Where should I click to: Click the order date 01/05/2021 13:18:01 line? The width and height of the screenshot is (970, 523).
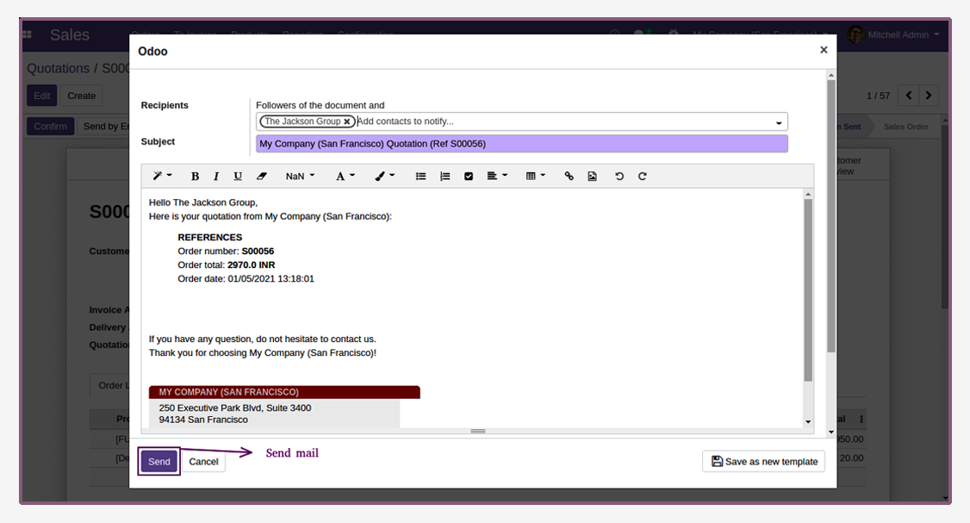click(246, 278)
